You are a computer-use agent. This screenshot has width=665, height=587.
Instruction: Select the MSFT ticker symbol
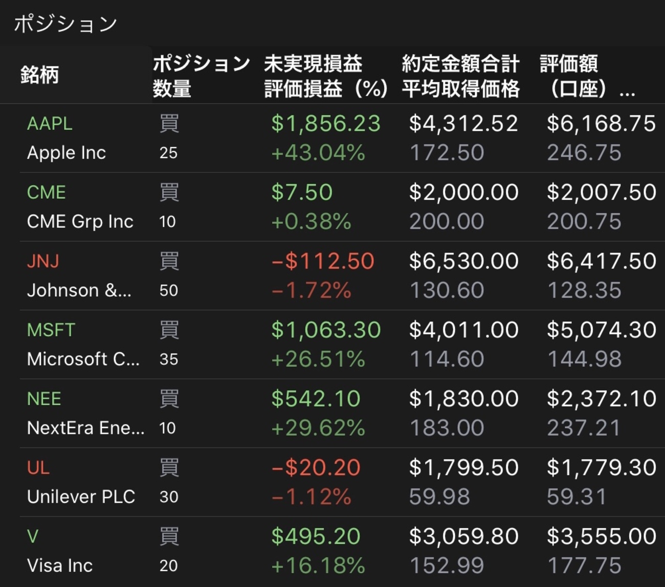pos(50,330)
